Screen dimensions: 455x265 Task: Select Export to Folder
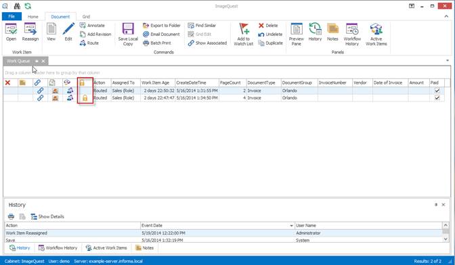(162, 26)
